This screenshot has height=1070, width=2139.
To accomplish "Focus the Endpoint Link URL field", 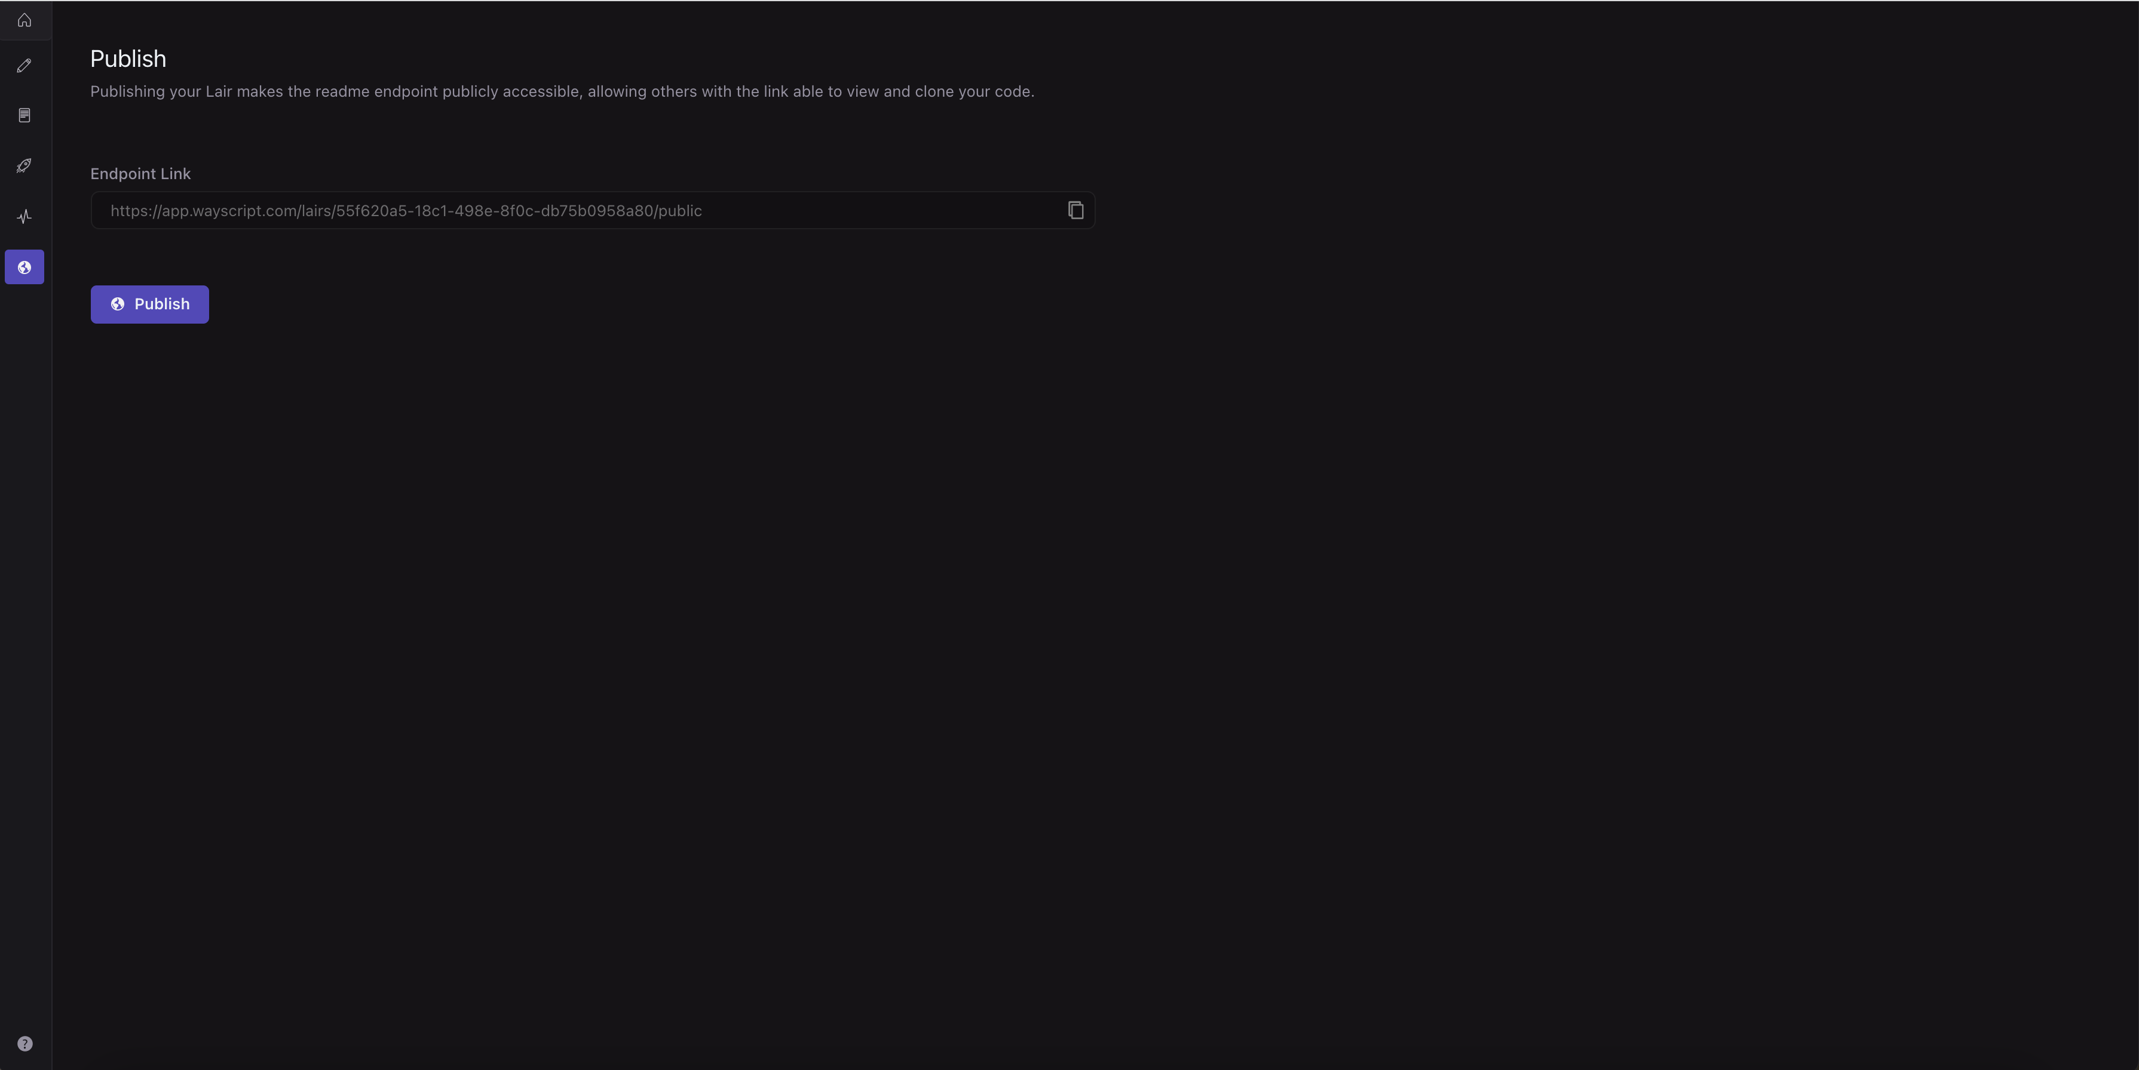I will [592, 210].
